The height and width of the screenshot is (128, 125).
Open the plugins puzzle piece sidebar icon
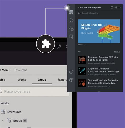71,20
